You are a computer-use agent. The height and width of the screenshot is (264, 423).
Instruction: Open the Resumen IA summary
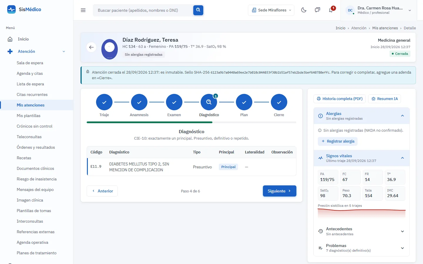click(385, 99)
